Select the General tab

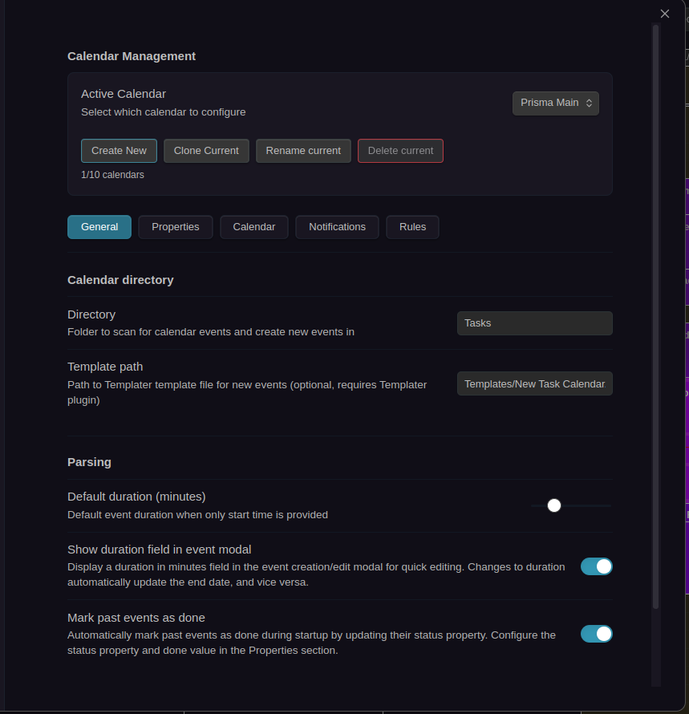coord(99,227)
